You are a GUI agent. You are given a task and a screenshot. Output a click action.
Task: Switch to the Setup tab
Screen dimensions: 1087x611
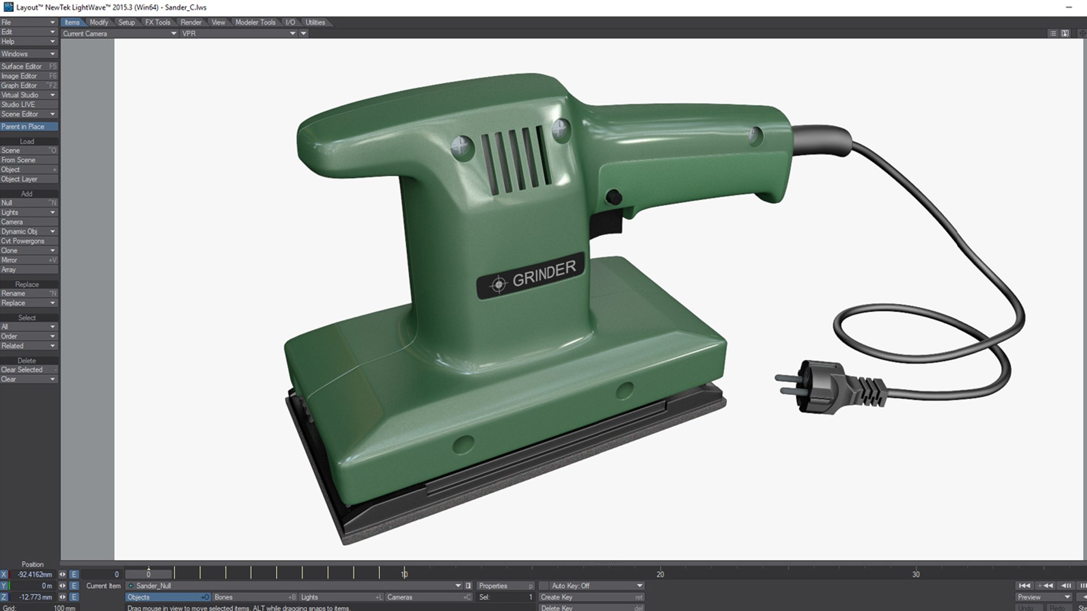pos(127,22)
